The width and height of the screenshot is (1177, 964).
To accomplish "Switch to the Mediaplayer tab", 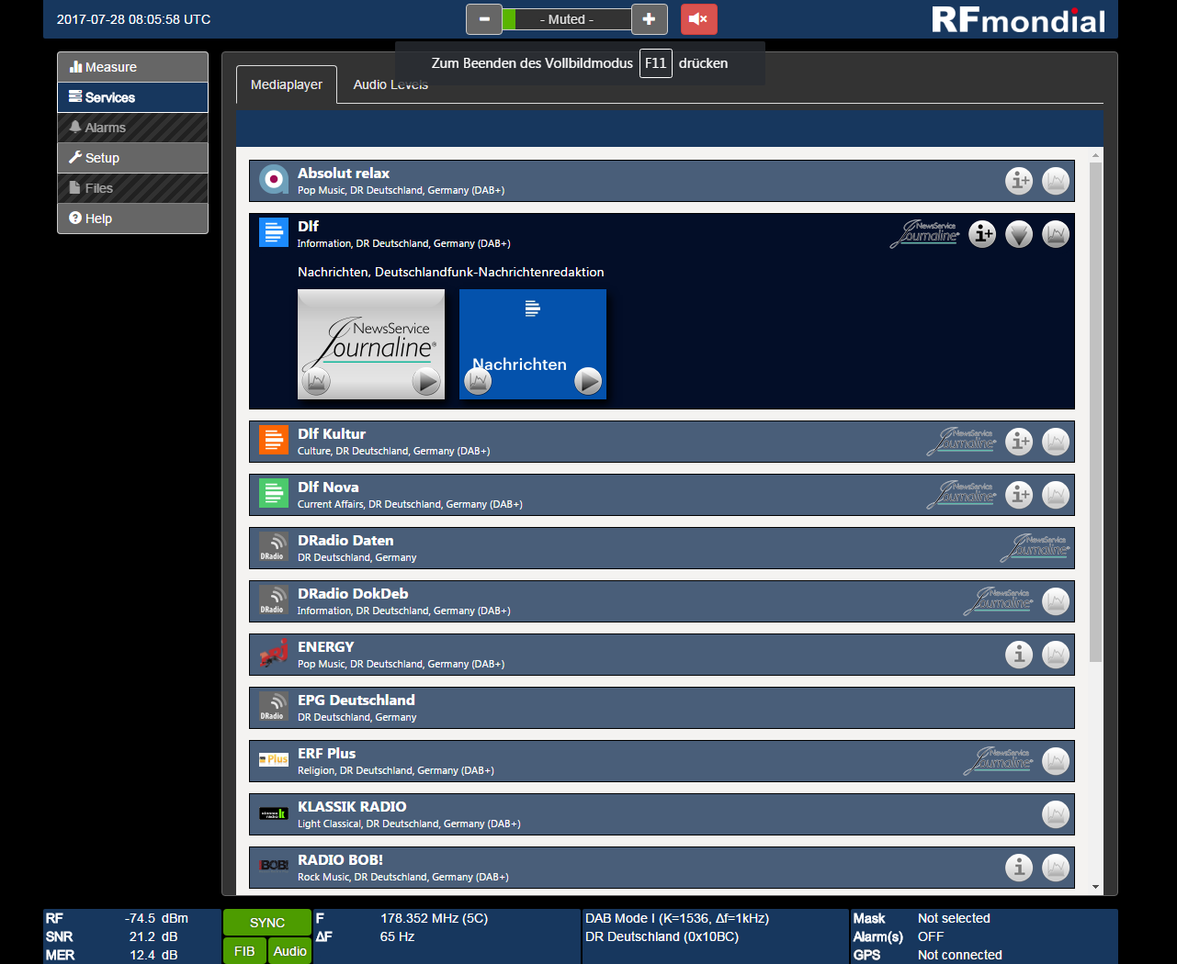I will (287, 84).
